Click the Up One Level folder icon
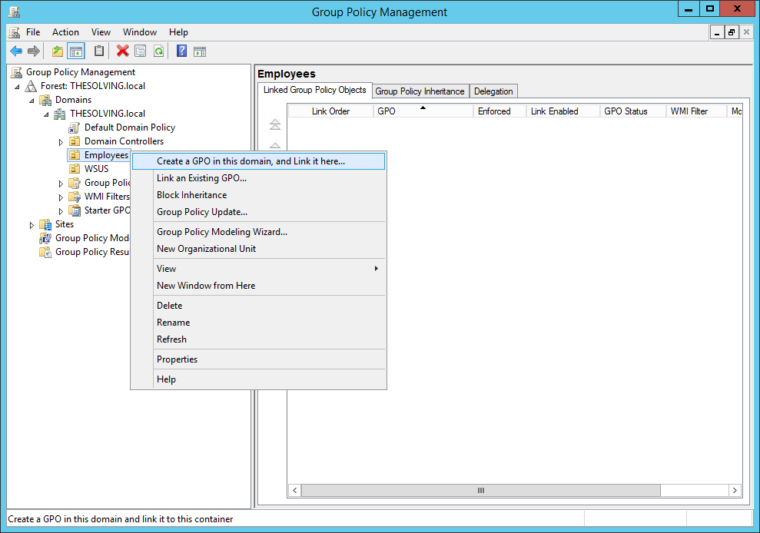 [x=56, y=51]
